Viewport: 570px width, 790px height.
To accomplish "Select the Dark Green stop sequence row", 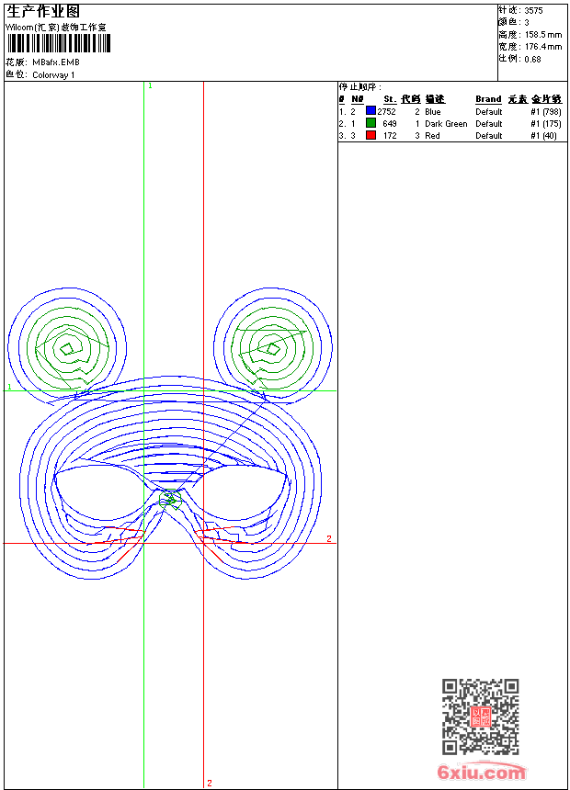I will (450, 123).
